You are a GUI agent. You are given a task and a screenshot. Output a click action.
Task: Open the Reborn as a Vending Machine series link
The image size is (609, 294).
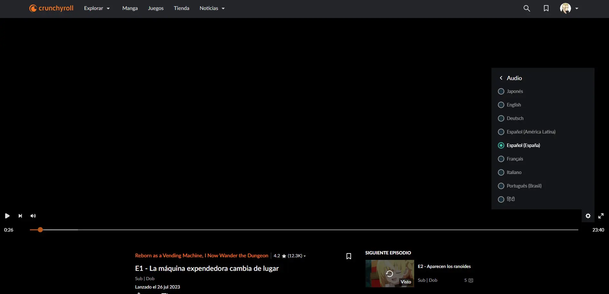(x=202, y=255)
